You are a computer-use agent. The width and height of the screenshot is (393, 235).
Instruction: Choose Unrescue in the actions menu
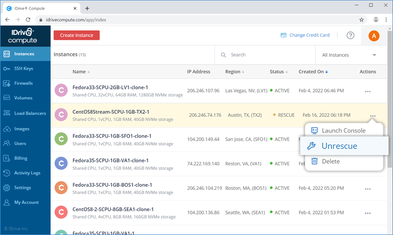(344, 146)
